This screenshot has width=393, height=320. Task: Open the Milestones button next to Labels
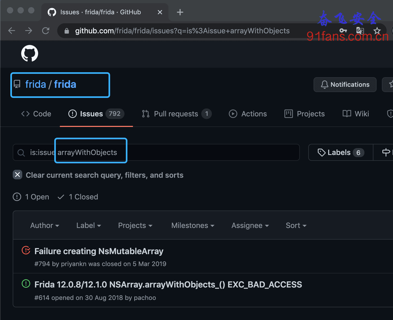pyautogui.click(x=383, y=152)
